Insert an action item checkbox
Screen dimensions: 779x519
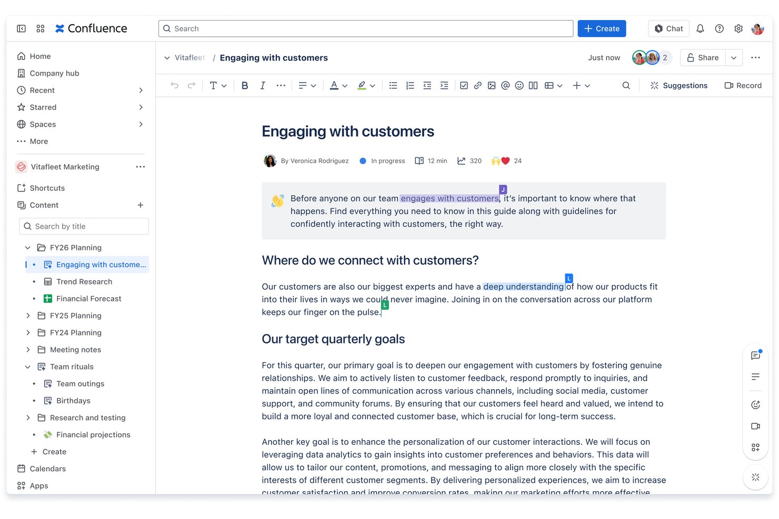click(464, 85)
